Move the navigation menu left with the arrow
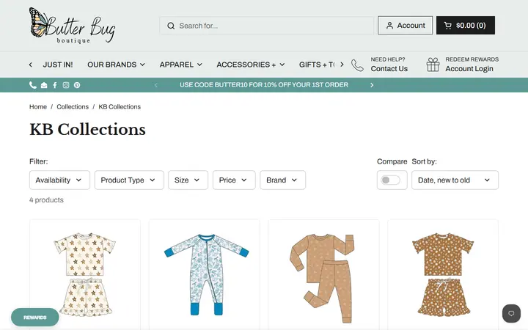The height and width of the screenshot is (330, 528). [x=31, y=65]
